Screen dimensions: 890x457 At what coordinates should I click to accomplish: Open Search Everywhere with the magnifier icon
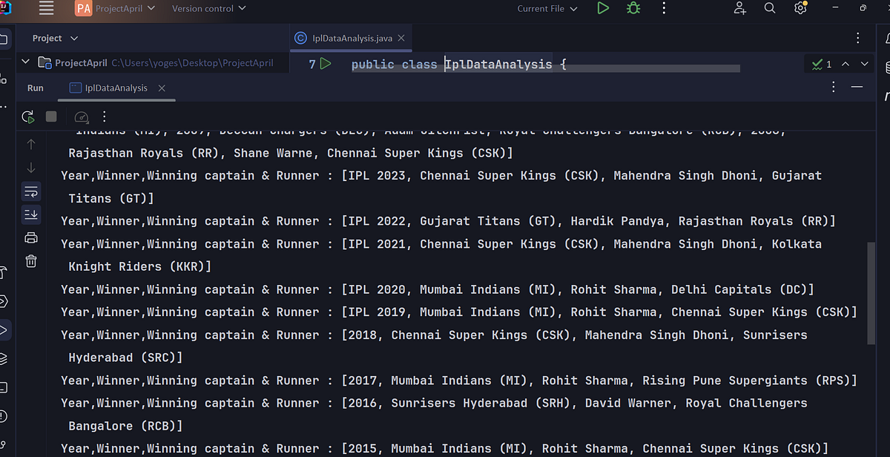pos(769,8)
